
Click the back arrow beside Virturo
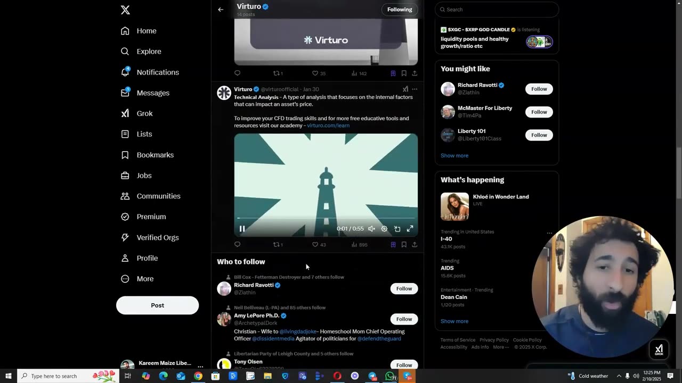(221, 10)
